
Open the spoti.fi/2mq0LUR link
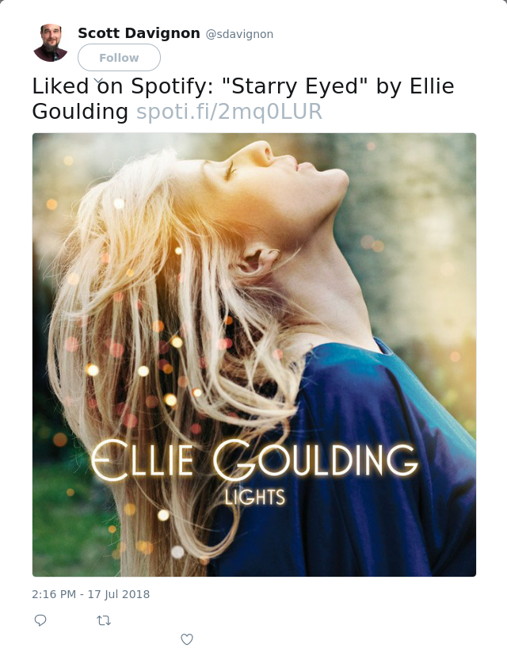coord(229,112)
